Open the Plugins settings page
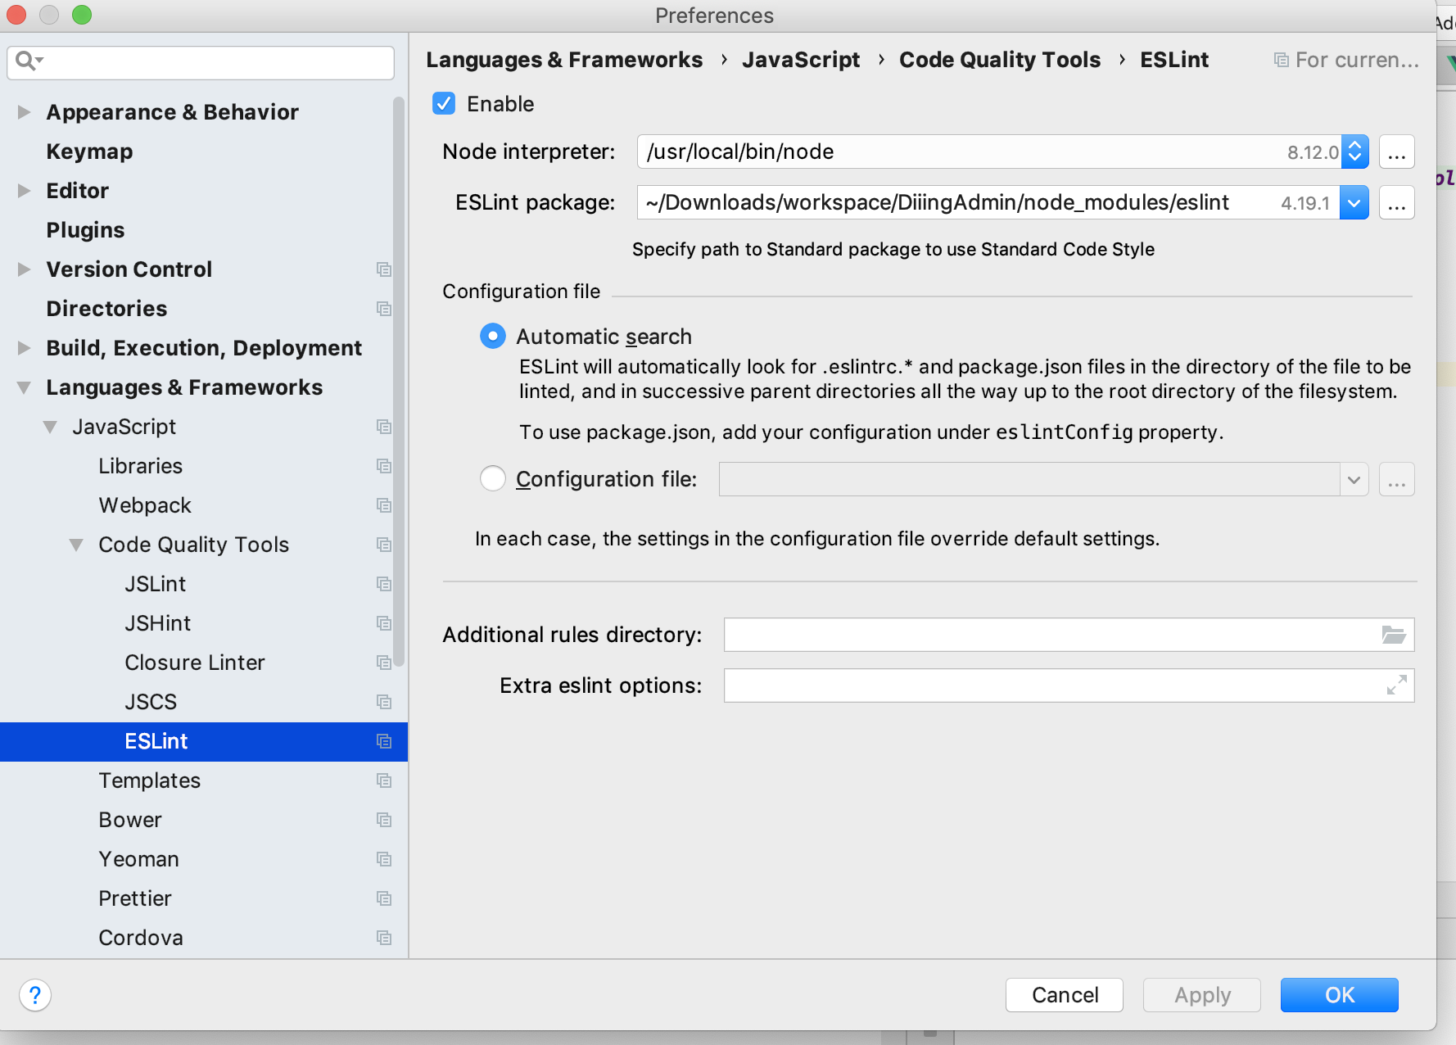Viewport: 1456px width, 1045px height. click(85, 230)
